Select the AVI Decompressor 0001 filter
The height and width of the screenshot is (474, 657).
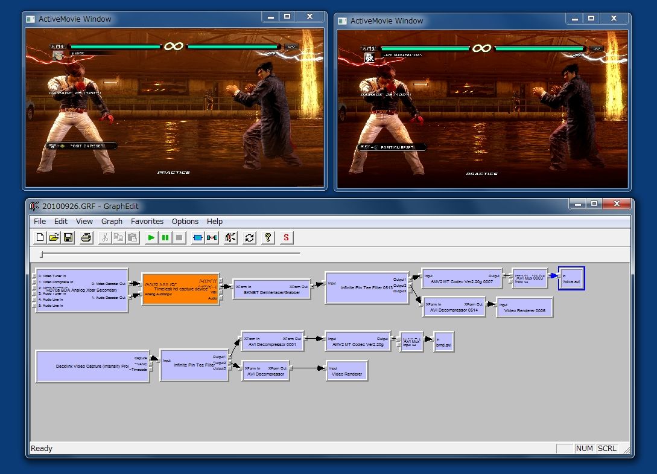[x=272, y=341]
